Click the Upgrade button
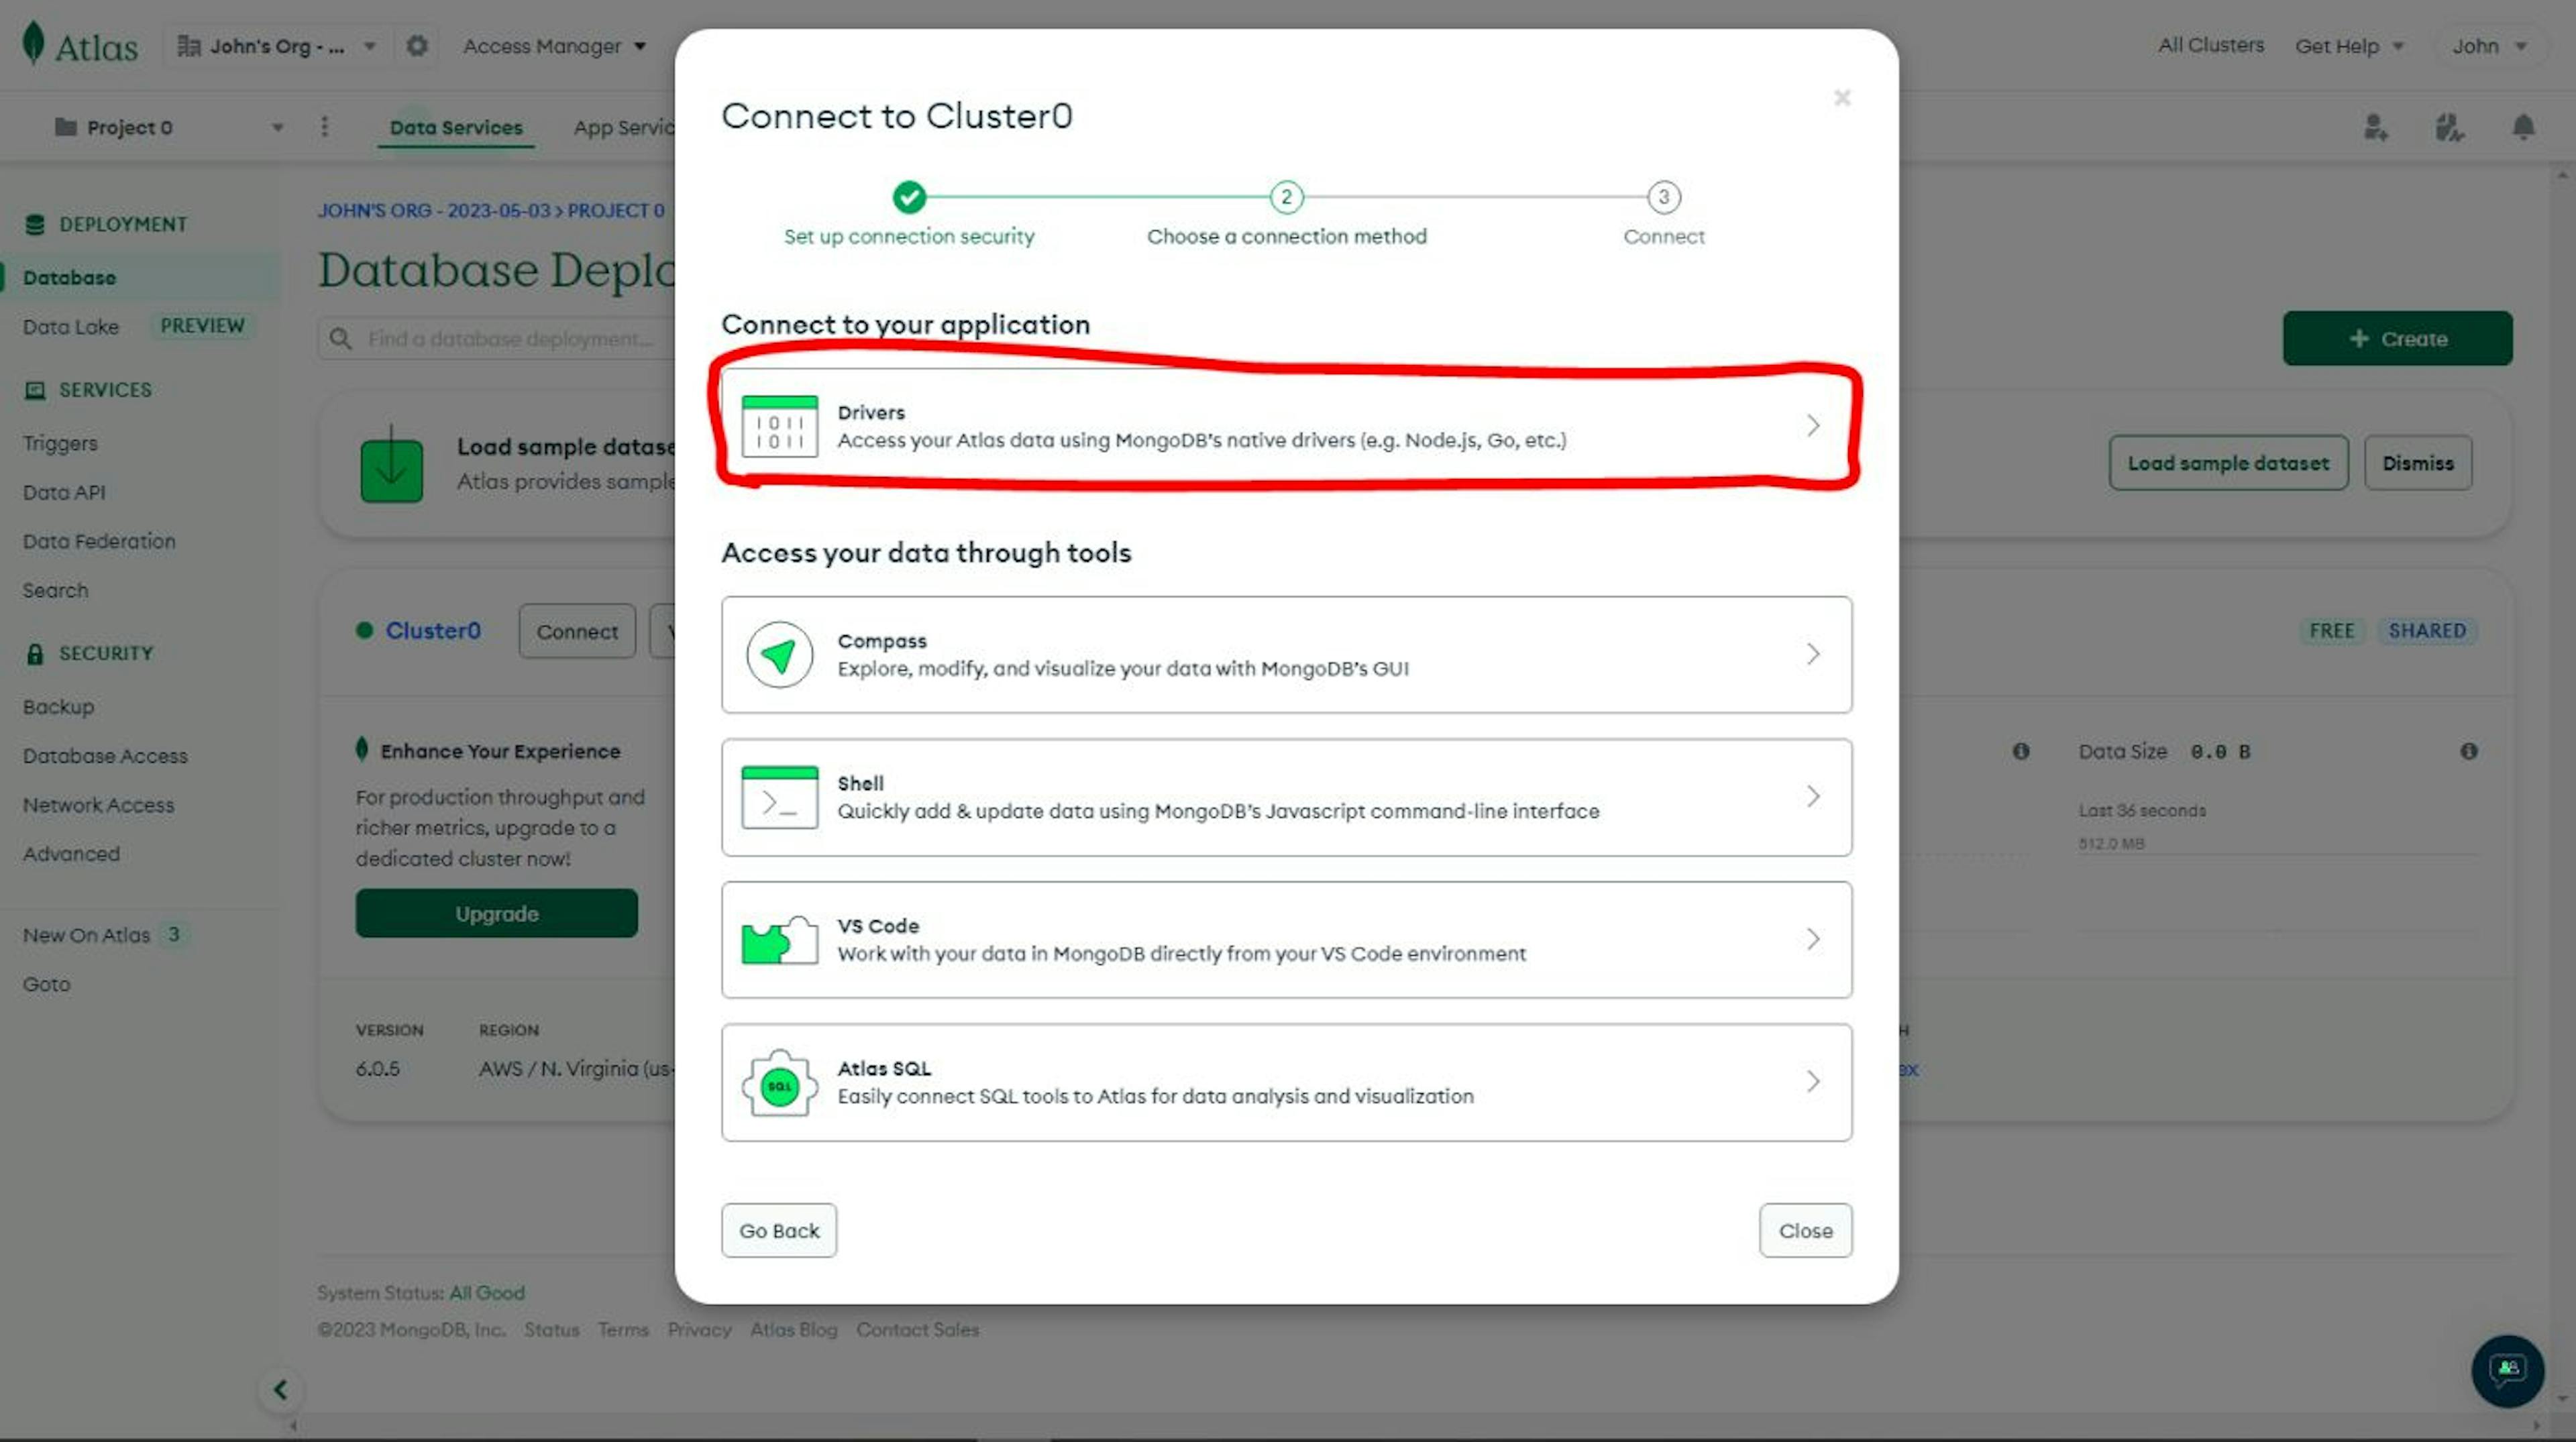Viewport: 2576px width, 1442px height. point(497,913)
